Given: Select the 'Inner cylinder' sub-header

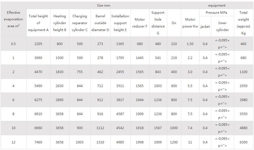Looking at the screenshot, I should (x=222, y=27).
